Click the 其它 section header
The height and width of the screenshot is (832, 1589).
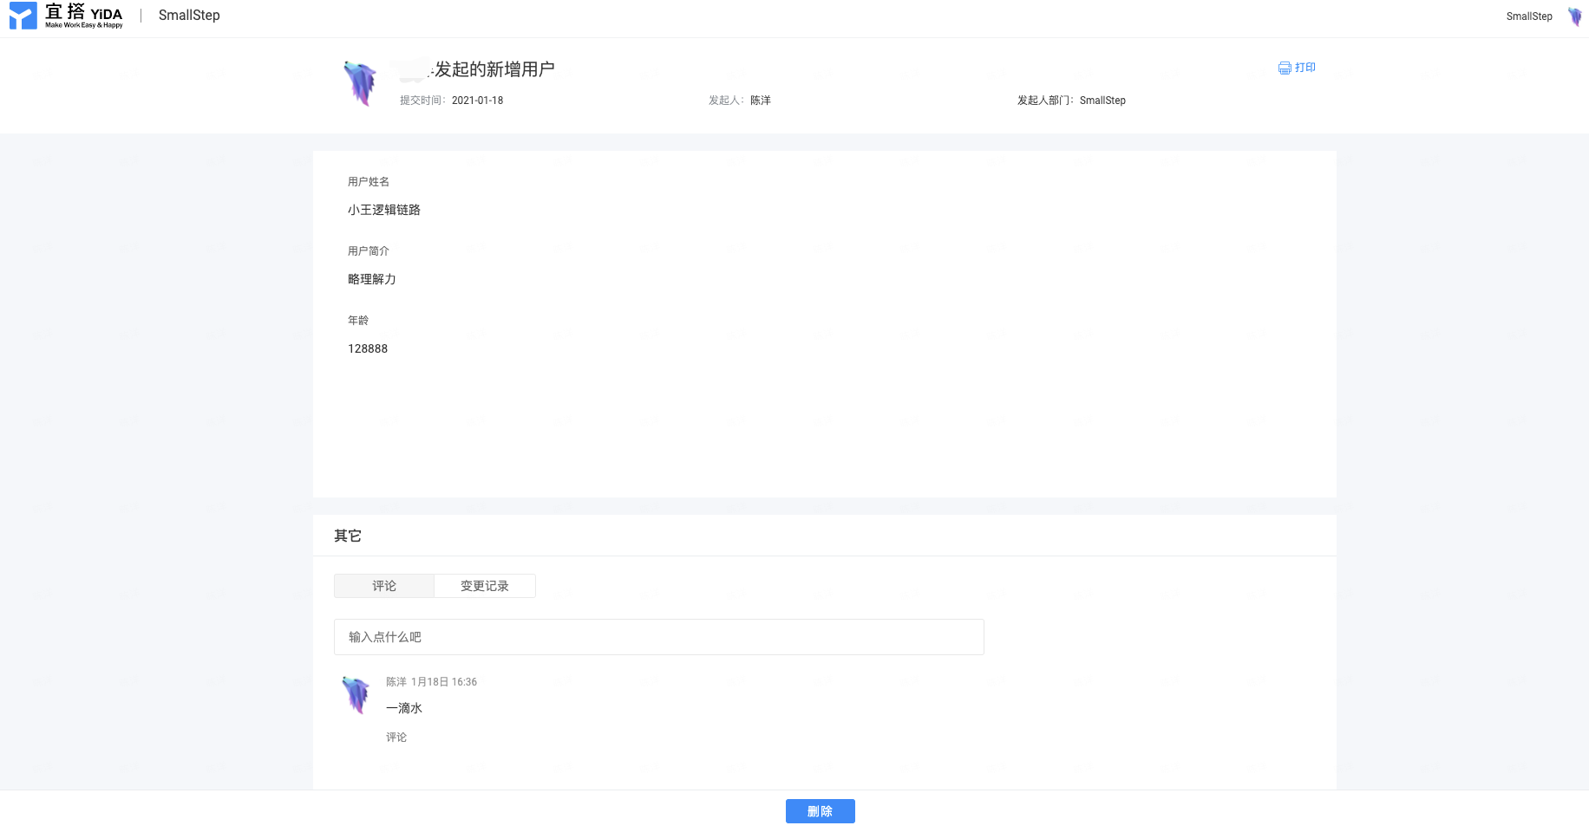tap(348, 536)
